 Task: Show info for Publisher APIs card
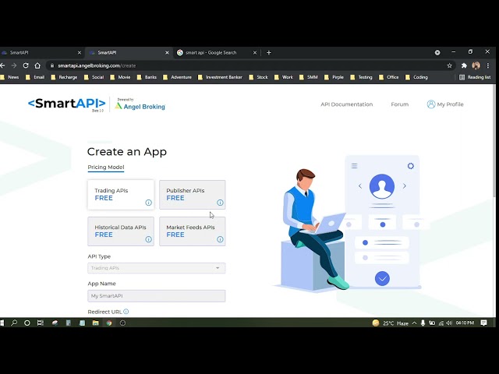pyautogui.click(x=220, y=203)
